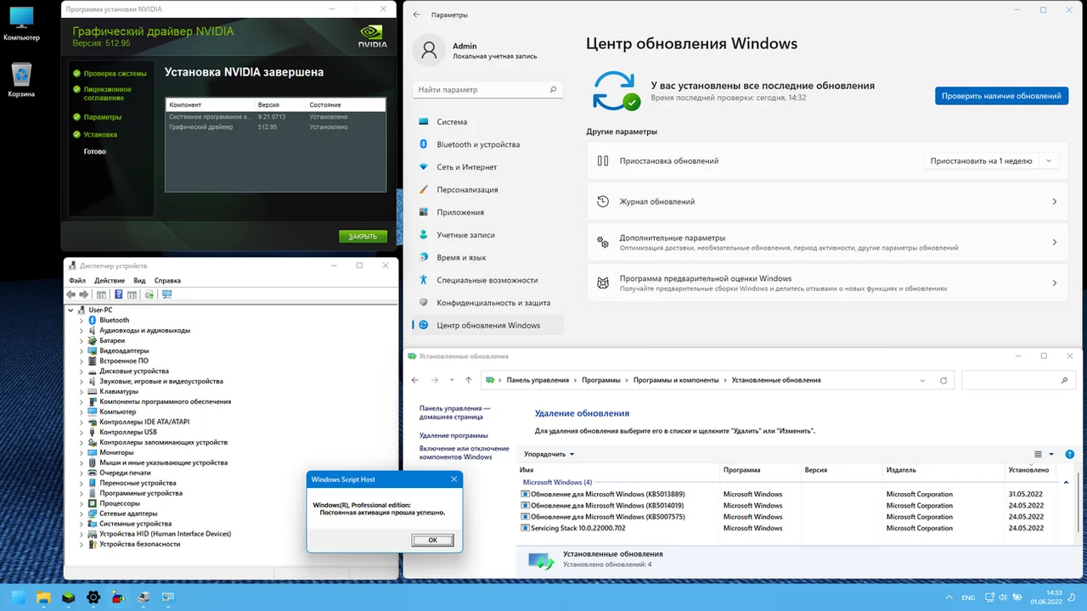Click the search box in Установленные обновления window

(x=1018, y=380)
